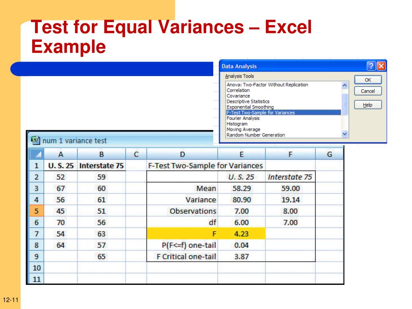This screenshot has width=412, height=309.
Task: Click cell A5 containing 45
Action: tap(61, 211)
